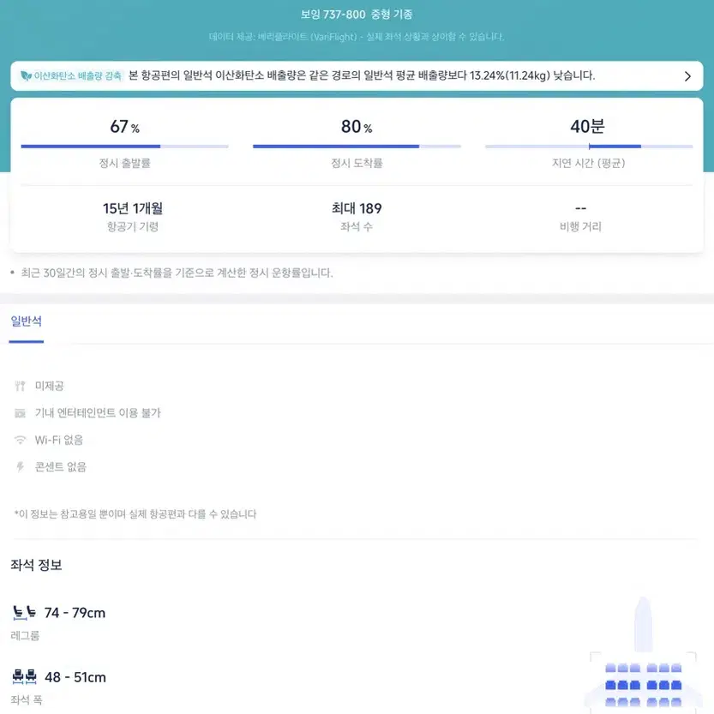Click the 정시 출발률 progress bar

(125, 147)
